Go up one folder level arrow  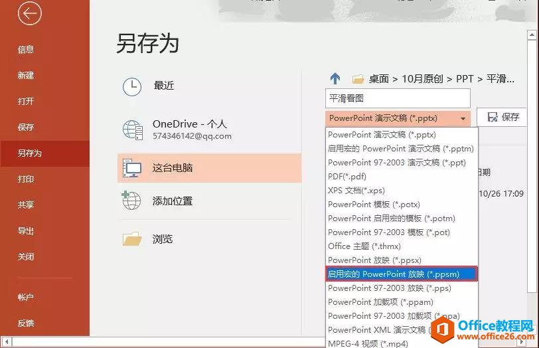click(335, 78)
